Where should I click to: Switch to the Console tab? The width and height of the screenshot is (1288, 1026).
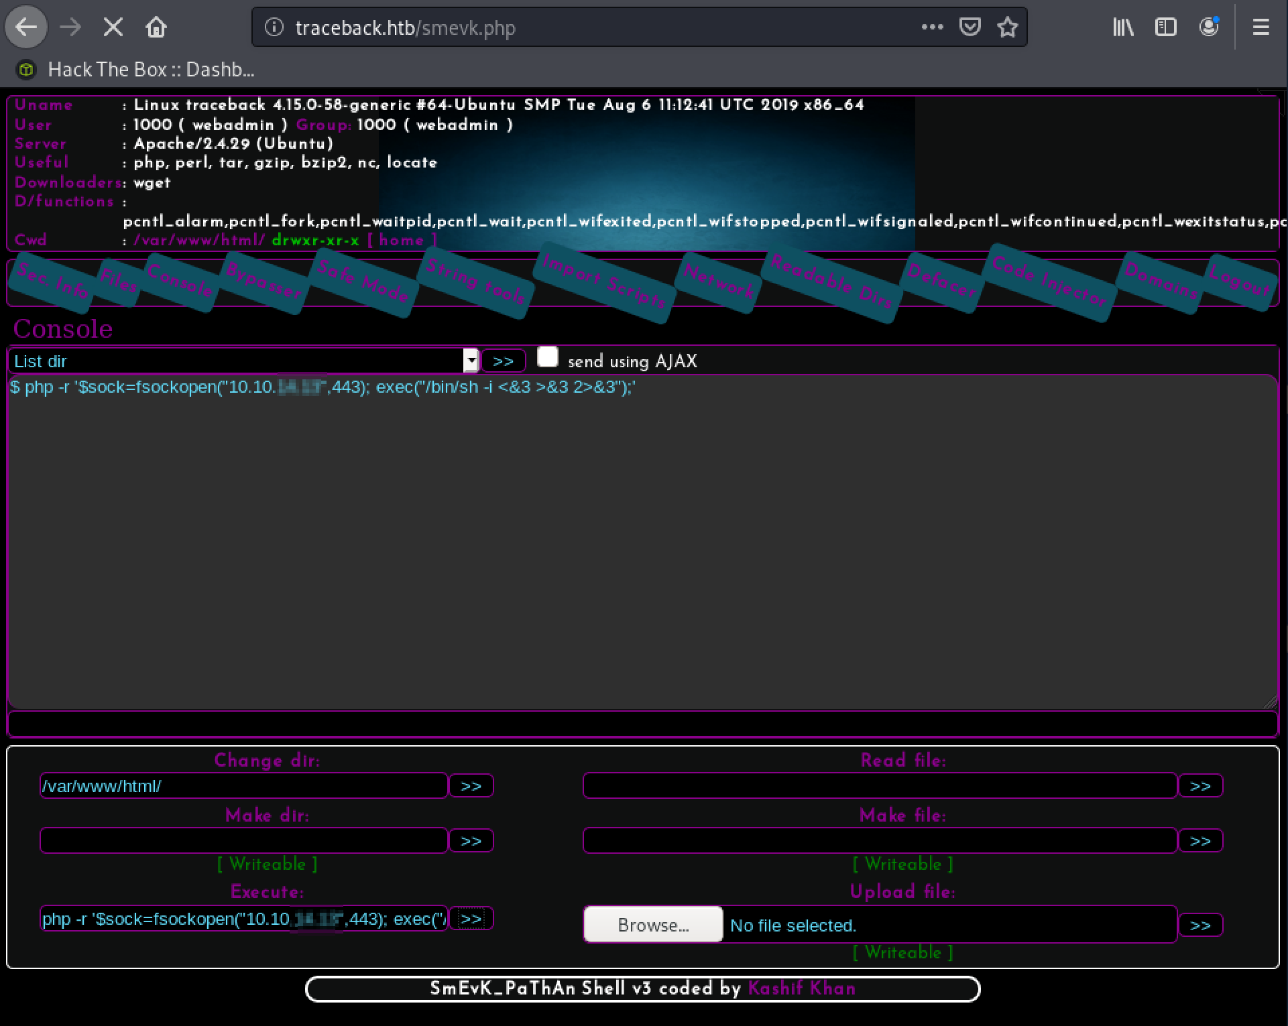181,282
